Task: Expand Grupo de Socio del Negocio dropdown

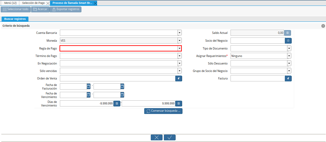Action: tap(289, 71)
